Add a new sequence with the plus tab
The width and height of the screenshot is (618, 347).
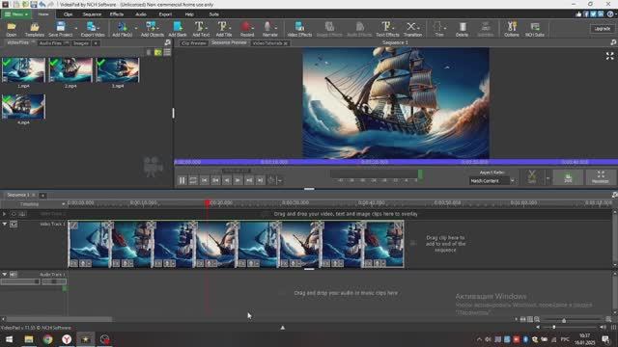[x=42, y=195]
